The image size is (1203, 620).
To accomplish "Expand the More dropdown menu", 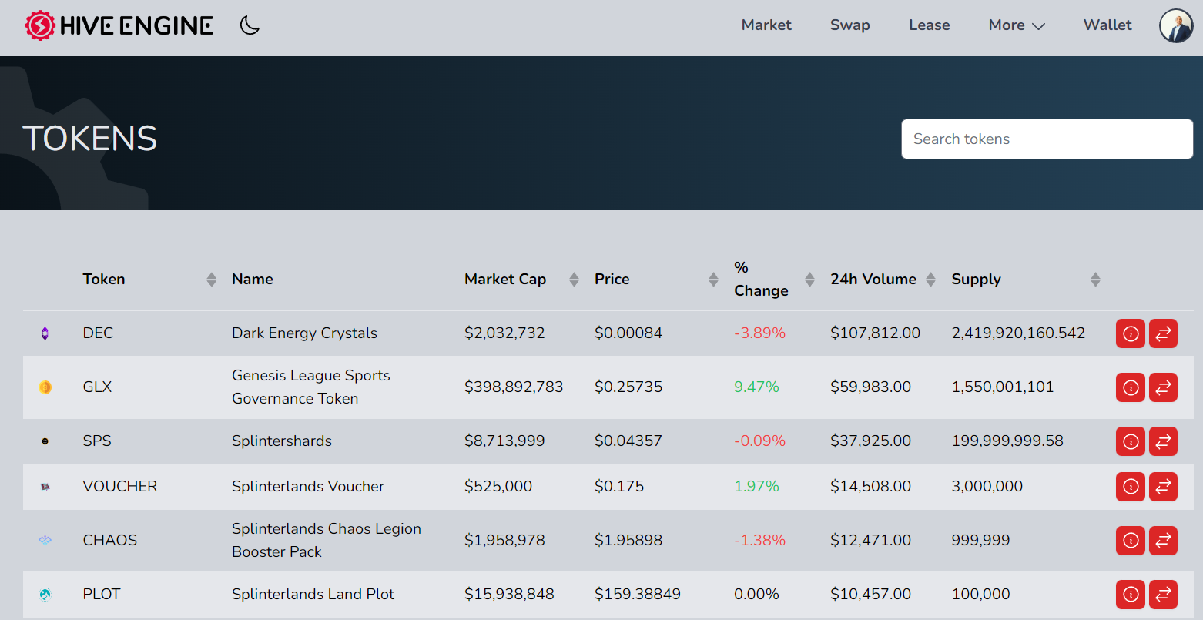I will 1017,25.
